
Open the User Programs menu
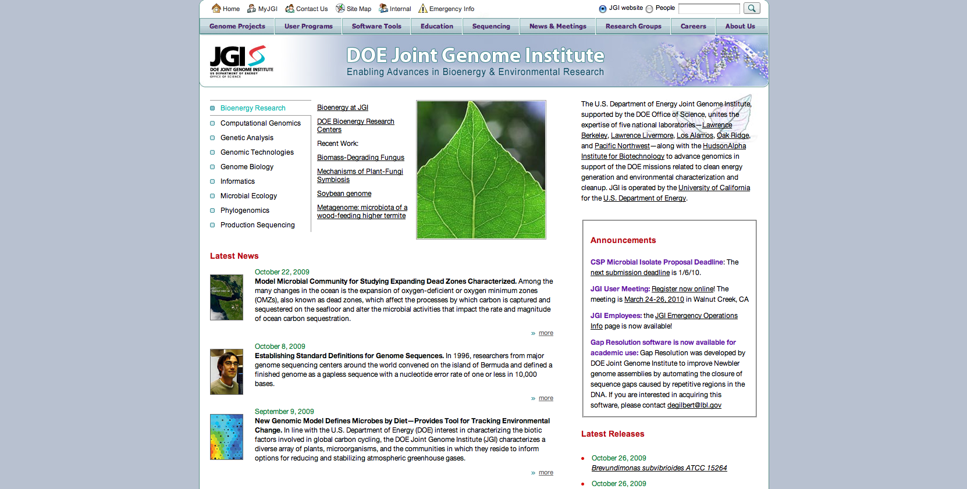pos(308,26)
